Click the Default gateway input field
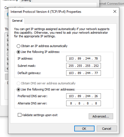 (x=83, y=73)
